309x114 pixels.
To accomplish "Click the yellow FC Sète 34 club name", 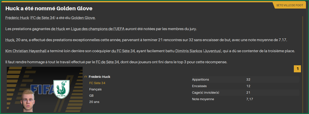I will pyautogui.click(x=97, y=83).
